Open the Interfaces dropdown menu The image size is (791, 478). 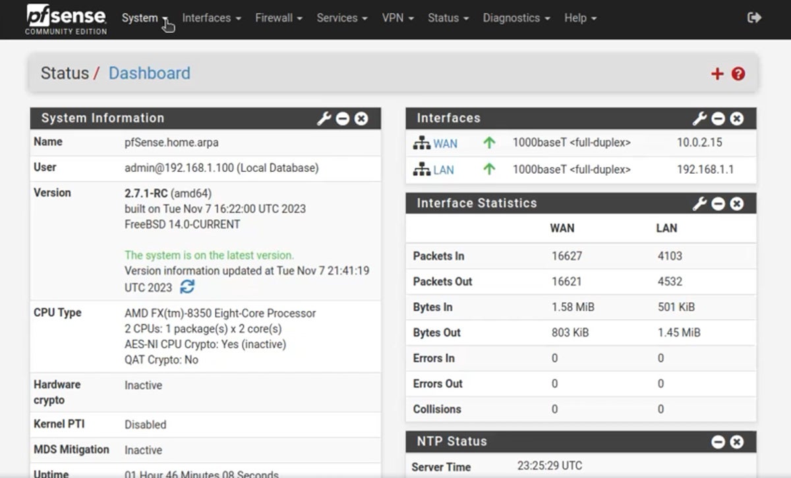click(212, 18)
